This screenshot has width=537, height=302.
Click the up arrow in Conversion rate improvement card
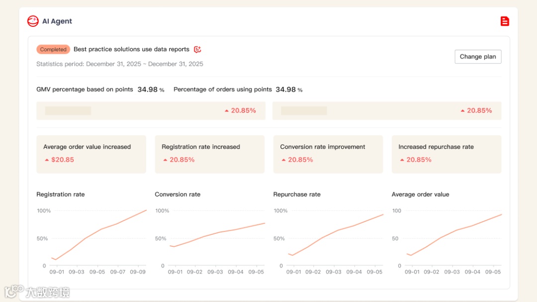(x=283, y=160)
